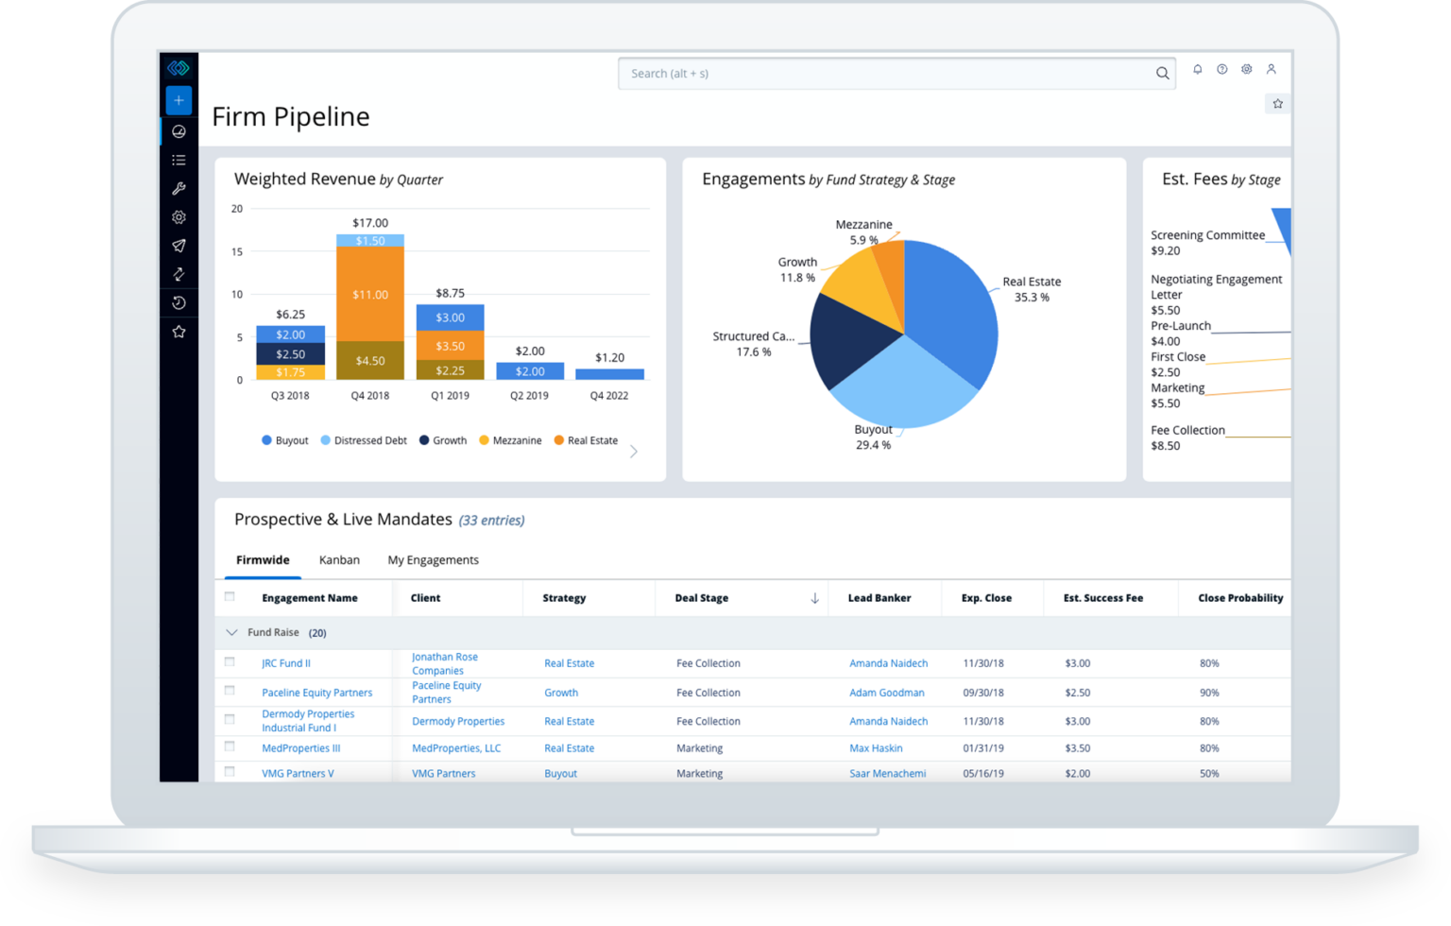This screenshot has width=1451, height=926.
Task: Open notifications via the bell icon
Action: pyautogui.click(x=1197, y=69)
